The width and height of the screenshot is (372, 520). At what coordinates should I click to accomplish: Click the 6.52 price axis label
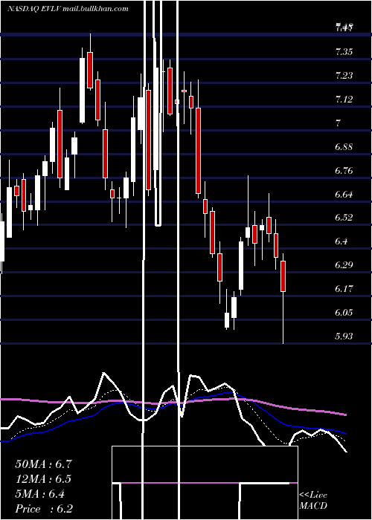(344, 218)
